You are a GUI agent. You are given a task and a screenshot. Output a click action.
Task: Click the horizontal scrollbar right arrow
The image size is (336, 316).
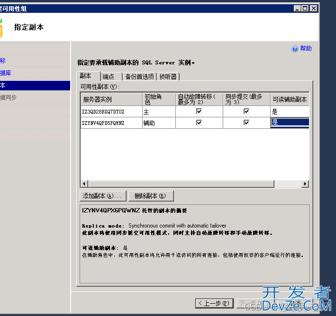click(x=305, y=184)
